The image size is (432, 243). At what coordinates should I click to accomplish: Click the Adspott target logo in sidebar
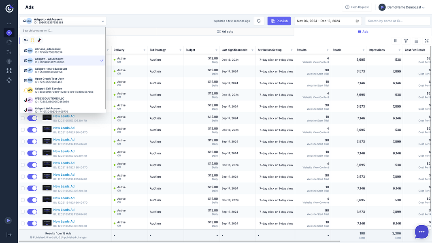coord(9,8)
